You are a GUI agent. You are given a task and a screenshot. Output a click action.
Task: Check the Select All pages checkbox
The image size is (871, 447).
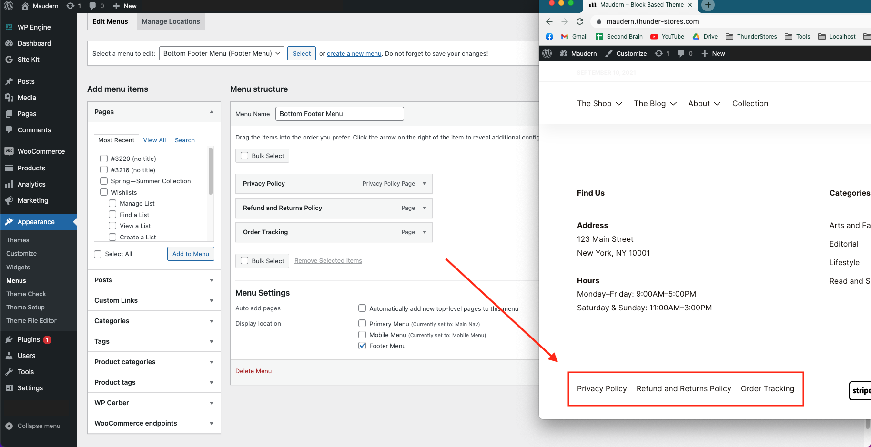point(98,254)
